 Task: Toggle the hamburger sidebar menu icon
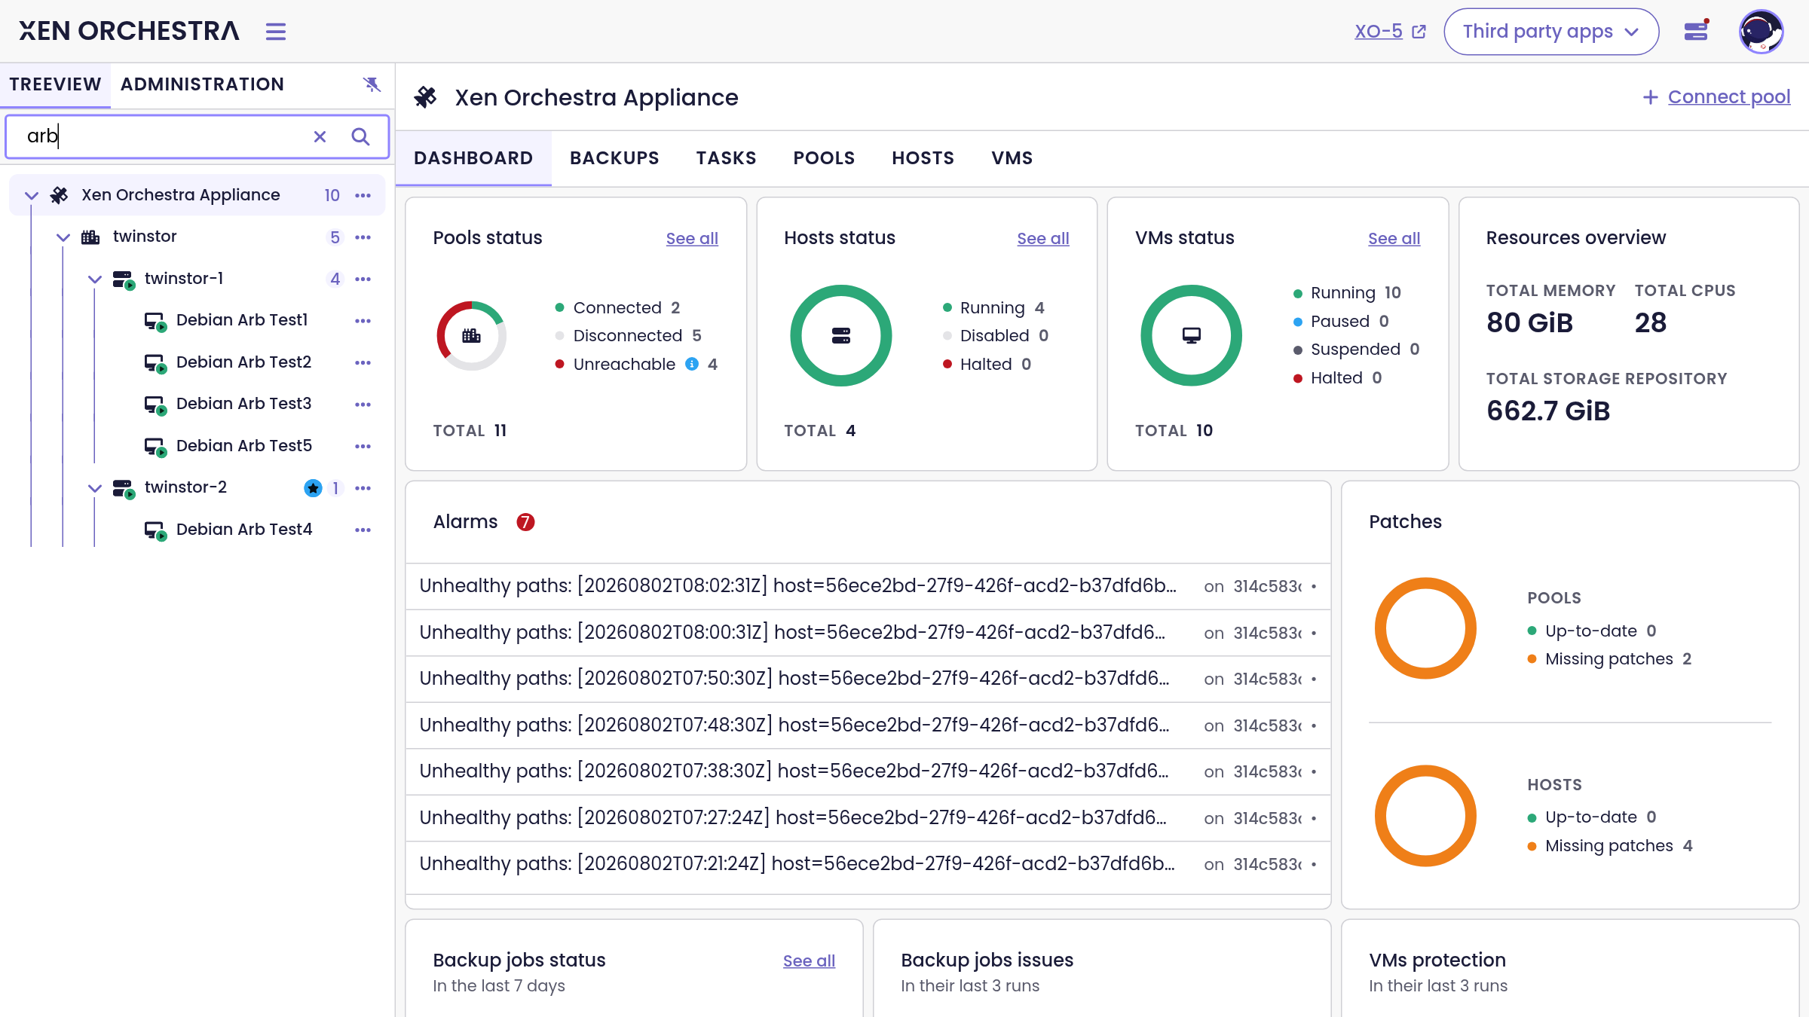coord(276,32)
